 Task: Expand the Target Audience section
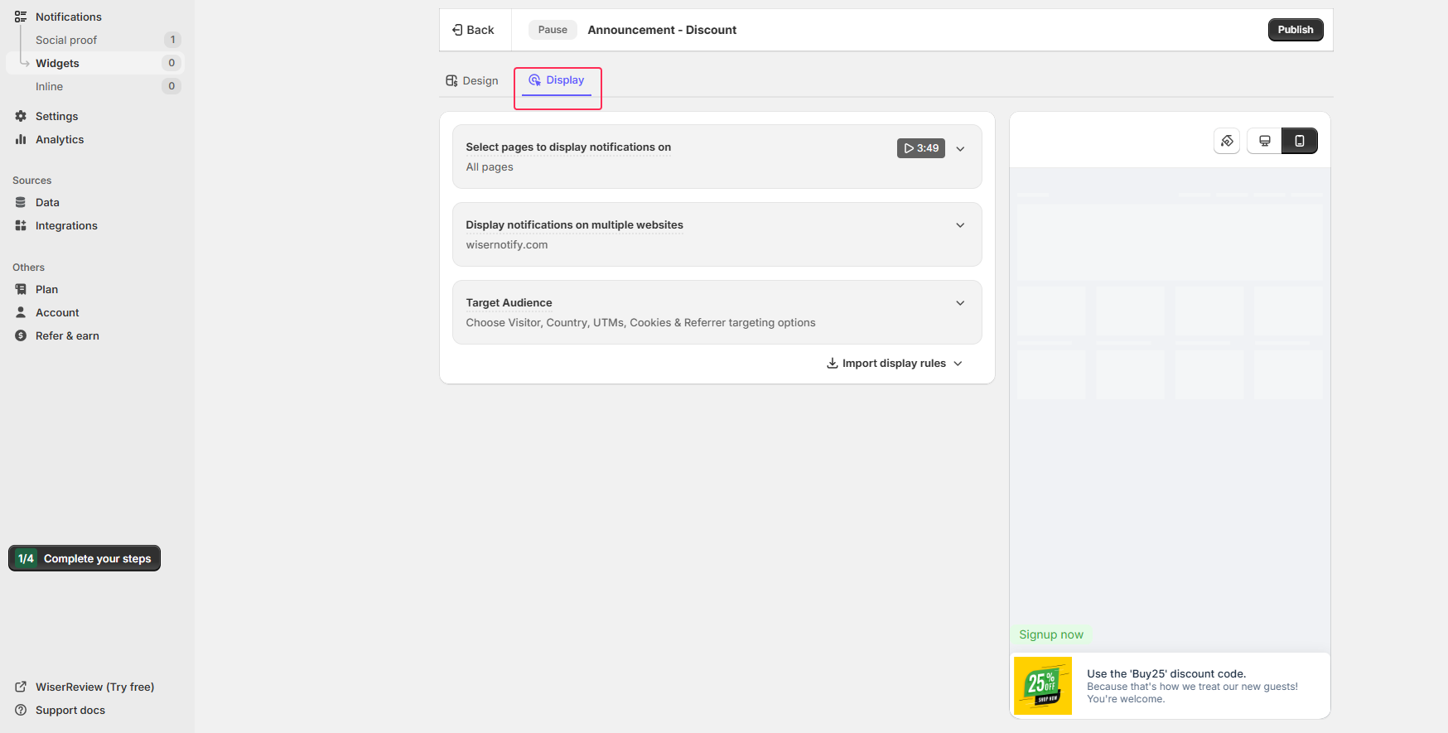pos(960,303)
